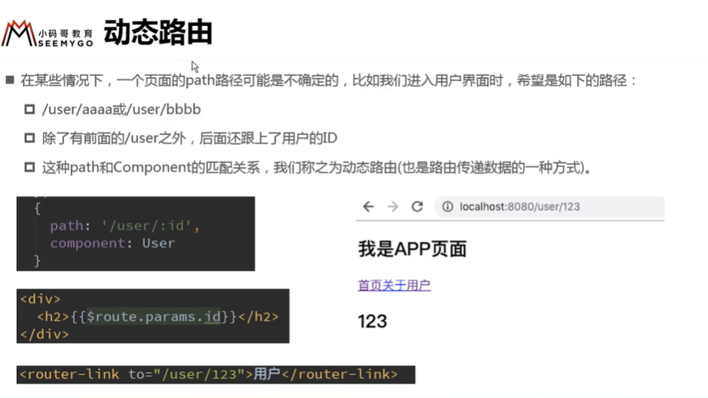Click the $route.params.id code expression
The image size is (708, 398).
153,316
